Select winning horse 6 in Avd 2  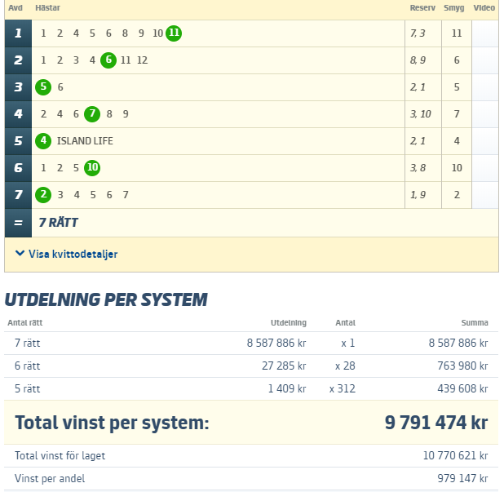tap(108, 60)
